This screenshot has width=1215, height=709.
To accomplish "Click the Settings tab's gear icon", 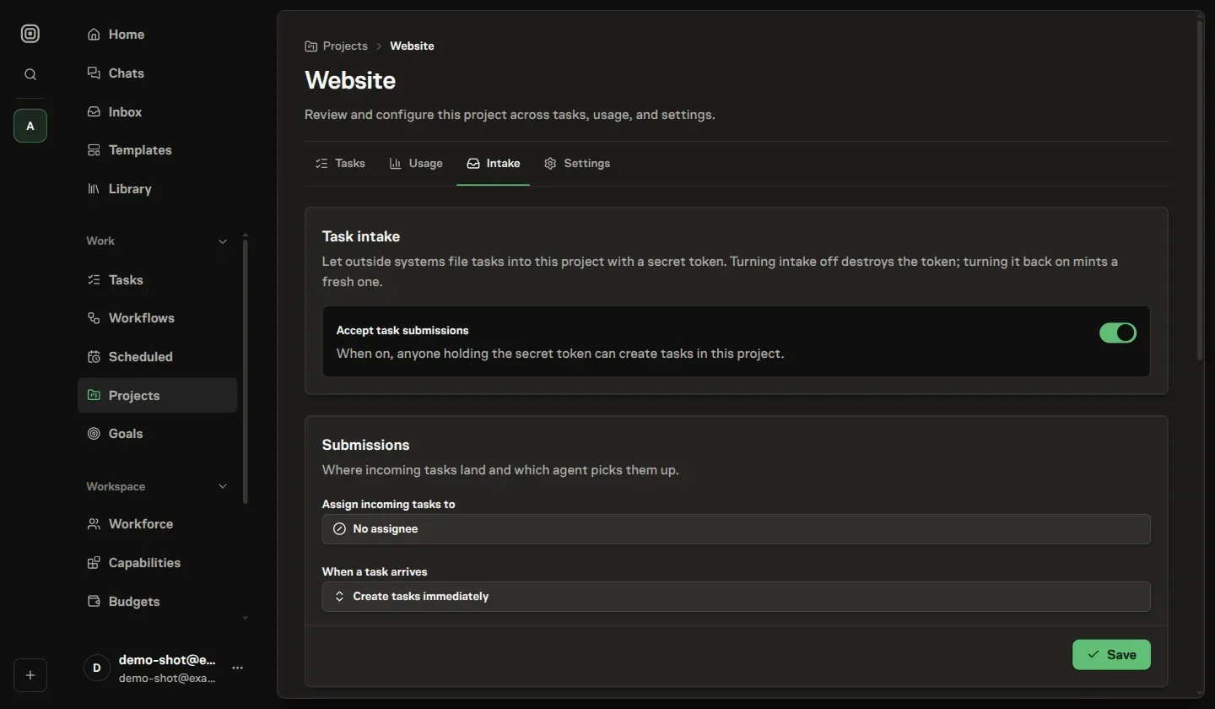I will 550,163.
